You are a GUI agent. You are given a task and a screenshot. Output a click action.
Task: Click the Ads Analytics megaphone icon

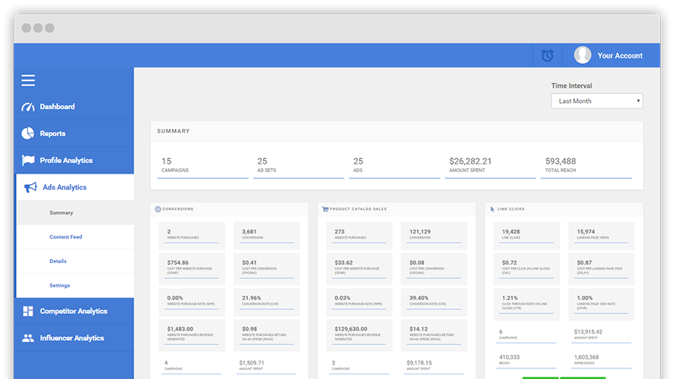click(x=30, y=187)
